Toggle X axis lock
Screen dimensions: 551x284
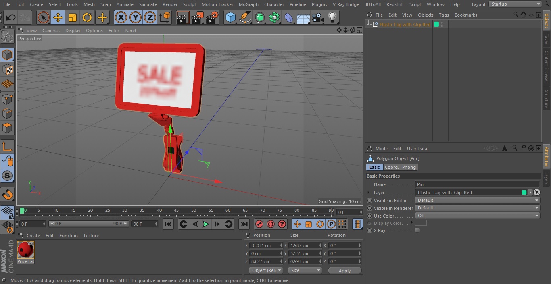pos(121,17)
